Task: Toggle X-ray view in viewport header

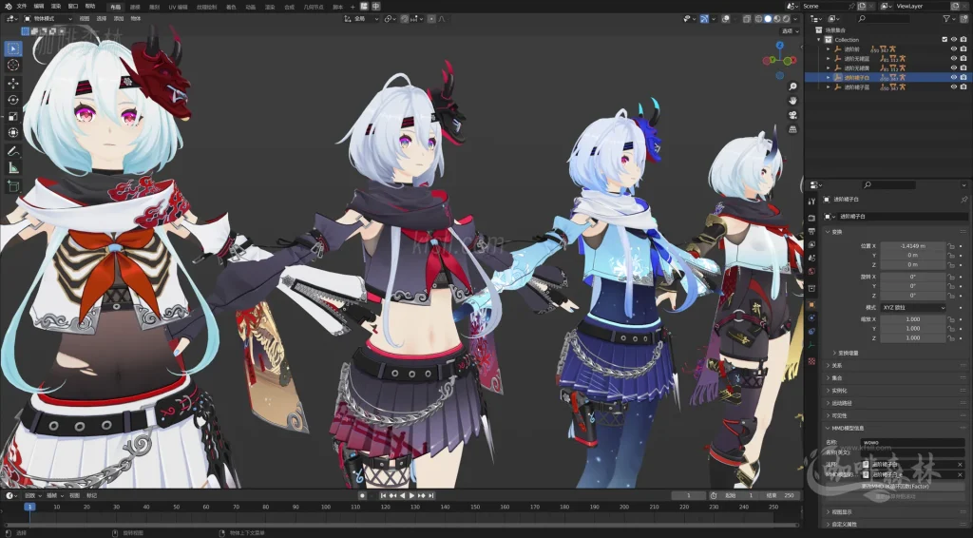Action: [747, 19]
